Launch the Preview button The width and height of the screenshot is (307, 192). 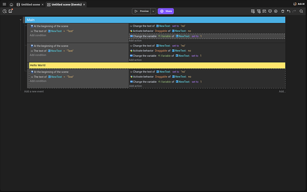point(141,11)
